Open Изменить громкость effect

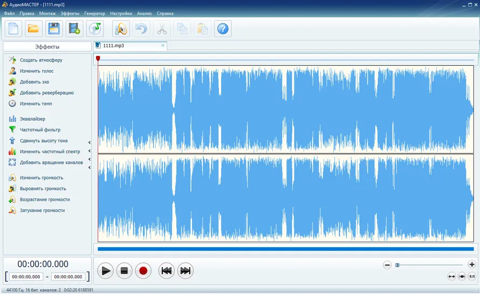42,178
